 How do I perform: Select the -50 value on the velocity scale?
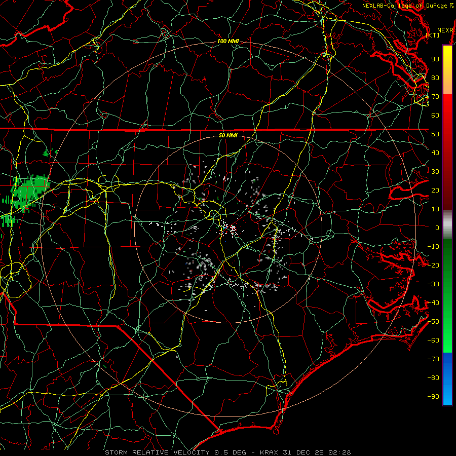click(433, 322)
